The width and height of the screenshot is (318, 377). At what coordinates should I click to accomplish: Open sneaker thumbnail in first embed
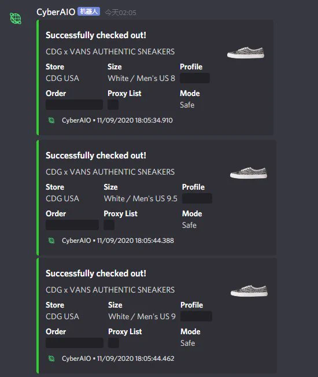coord(246,53)
